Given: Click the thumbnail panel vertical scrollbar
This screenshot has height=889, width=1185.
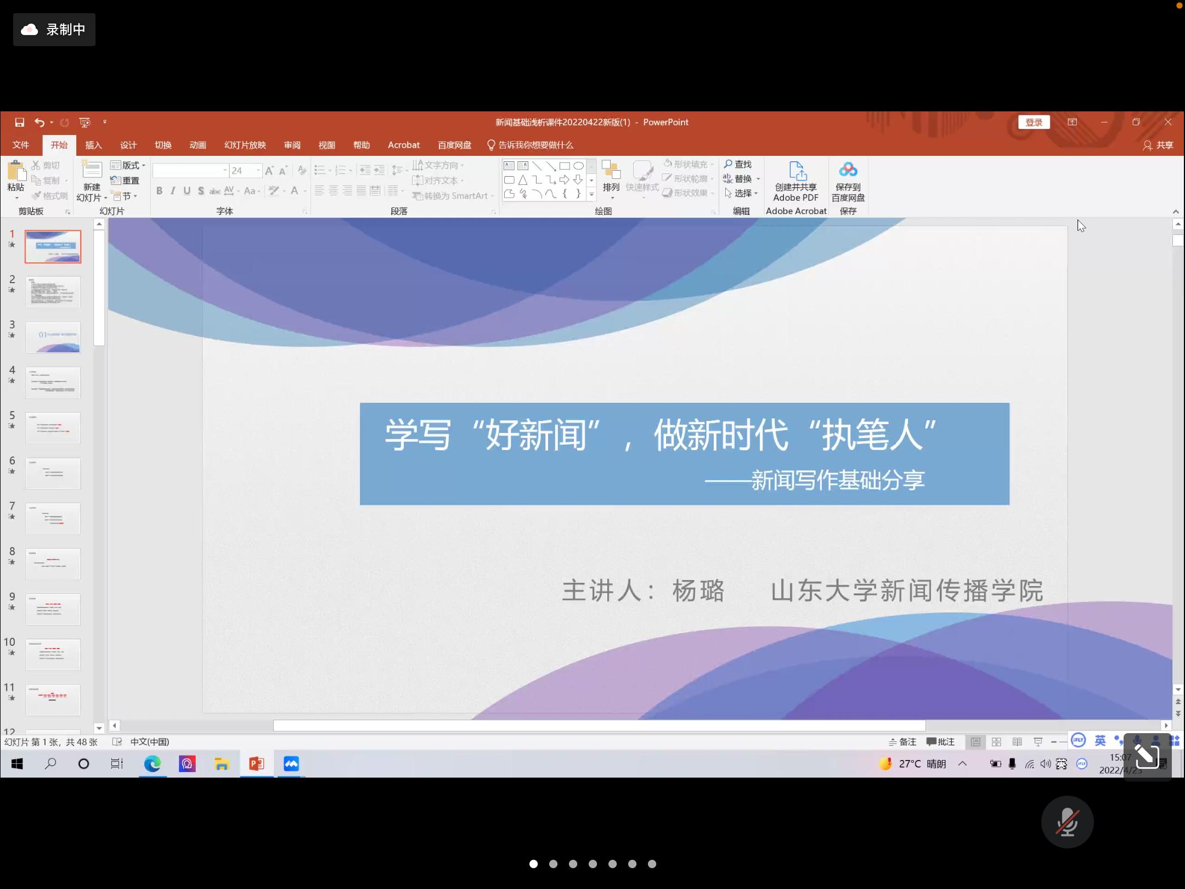Looking at the screenshot, I should [99, 288].
